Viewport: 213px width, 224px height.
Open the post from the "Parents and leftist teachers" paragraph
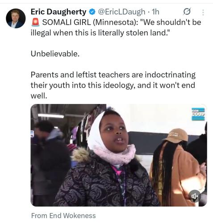(113, 85)
